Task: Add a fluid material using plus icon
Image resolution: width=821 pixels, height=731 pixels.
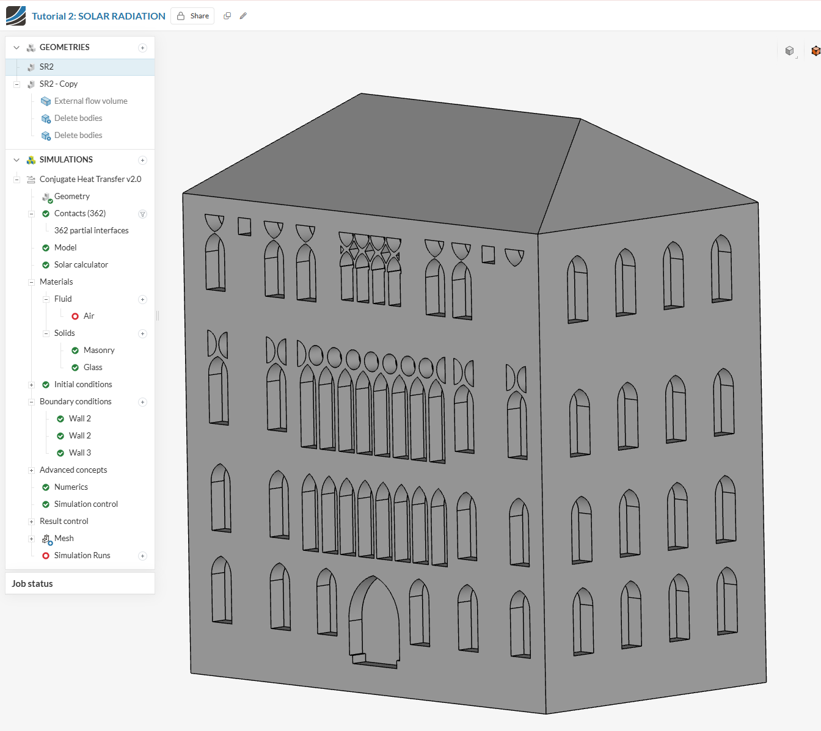Action: 142,299
